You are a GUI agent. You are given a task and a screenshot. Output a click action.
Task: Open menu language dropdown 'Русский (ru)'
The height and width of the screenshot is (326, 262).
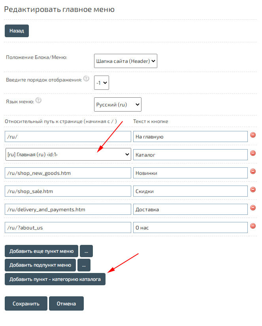pos(118,104)
